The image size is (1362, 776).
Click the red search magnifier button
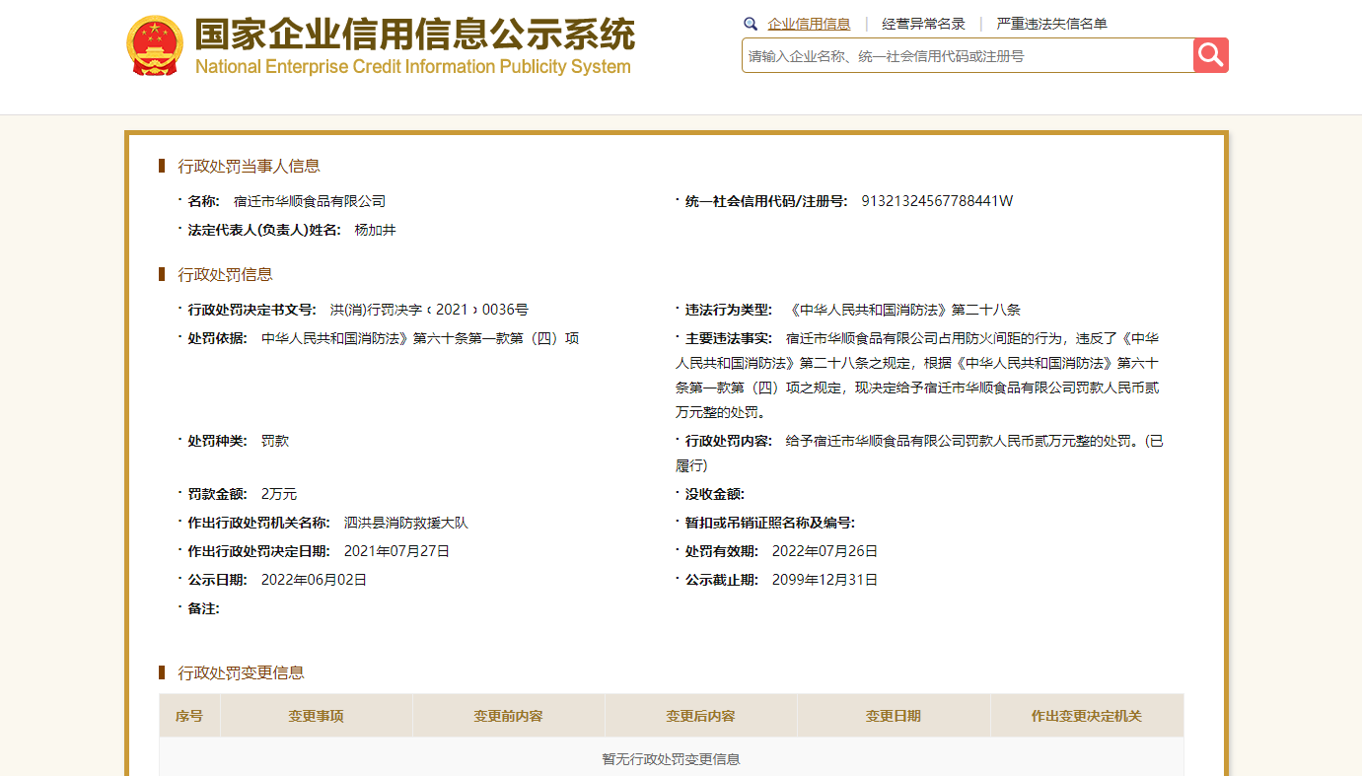[1211, 55]
